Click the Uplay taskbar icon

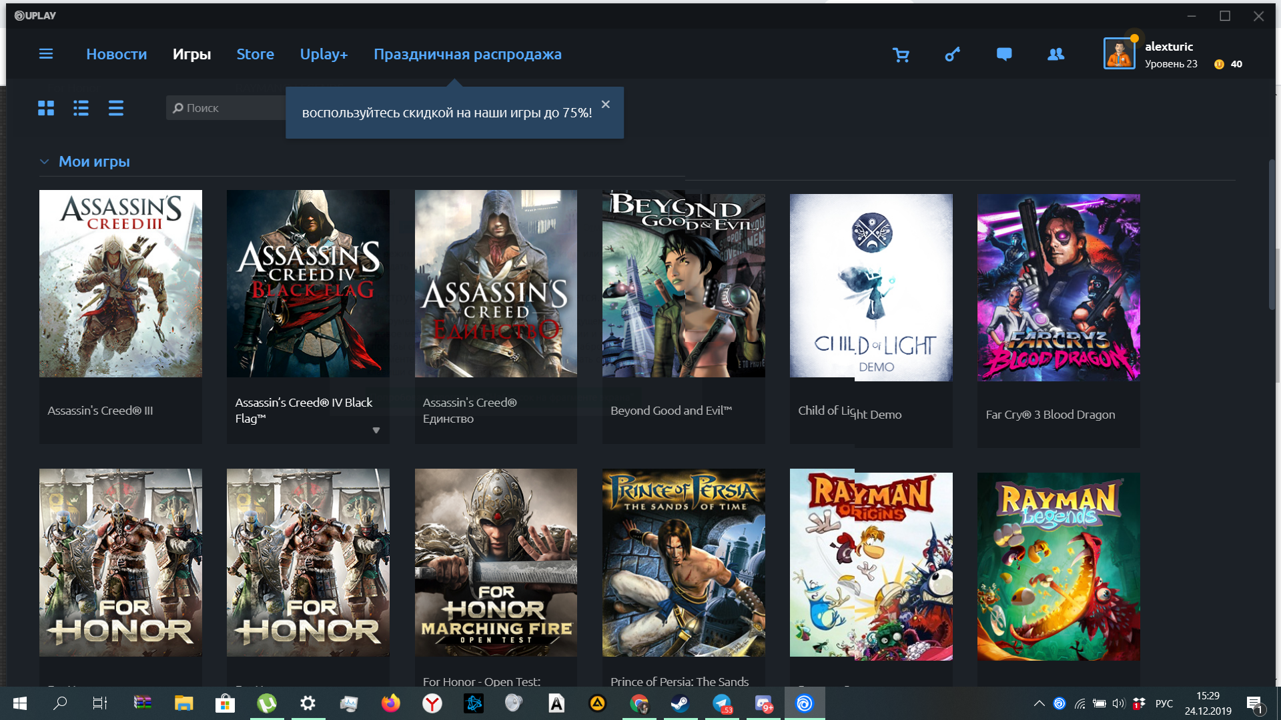805,703
